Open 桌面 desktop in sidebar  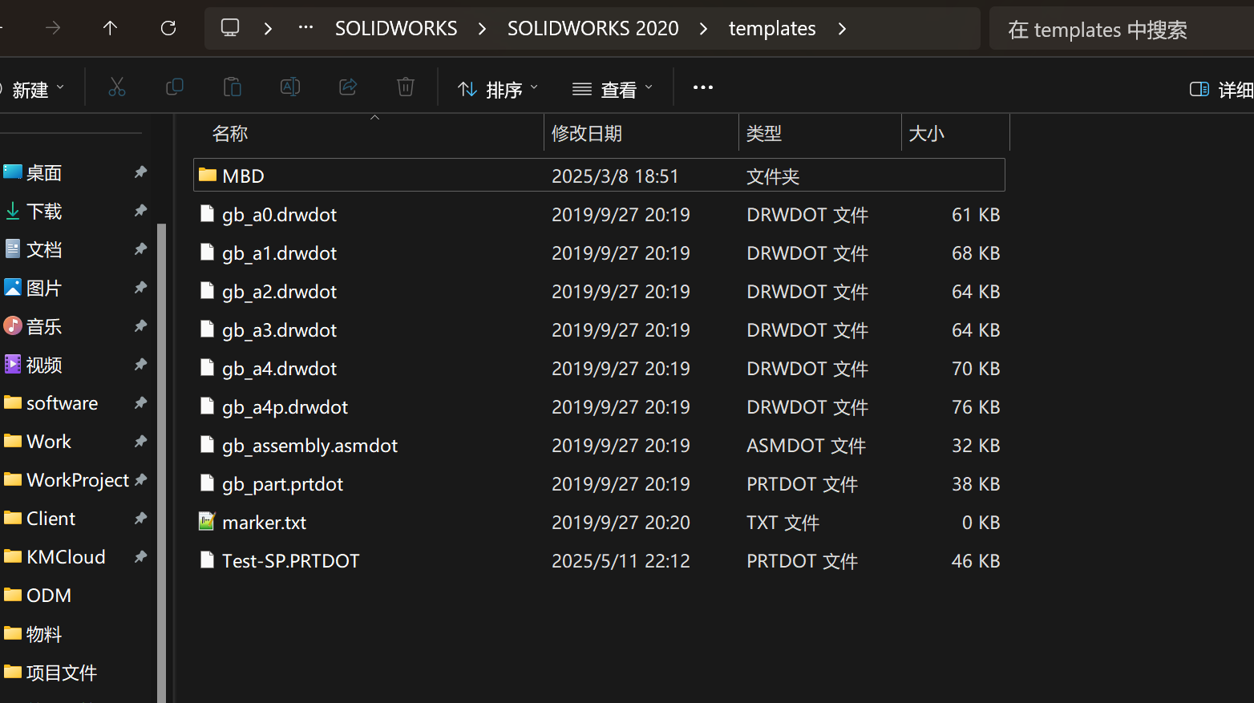(44, 172)
